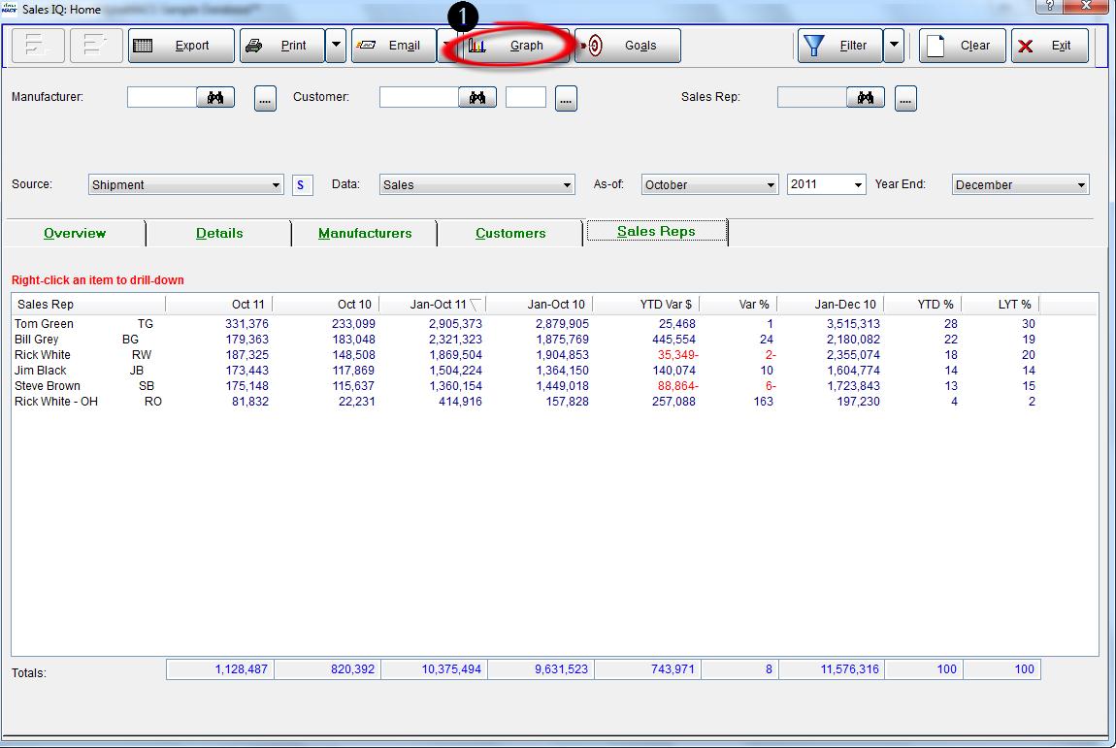Sort by the LYT % column header
This screenshot has height=748, width=1116.
pyautogui.click(x=1000, y=305)
